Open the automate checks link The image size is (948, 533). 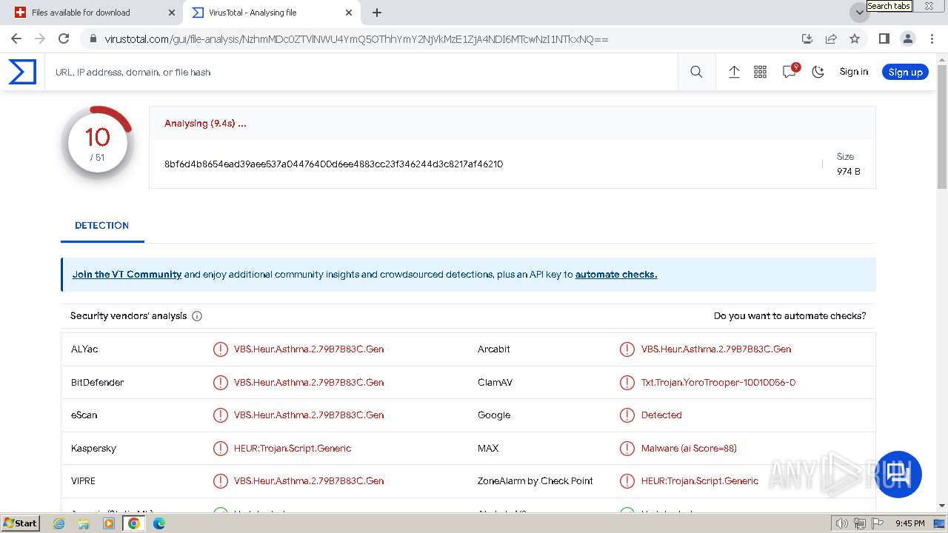(x=616, y=275)
